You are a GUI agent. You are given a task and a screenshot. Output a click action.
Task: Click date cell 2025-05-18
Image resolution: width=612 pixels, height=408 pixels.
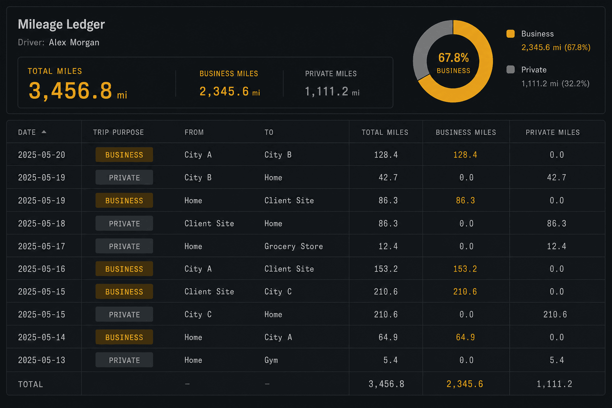(41, 223)
